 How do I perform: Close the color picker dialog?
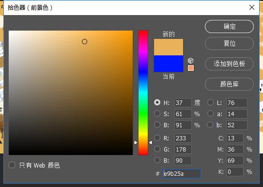pyautogui.click(x=252, y=7)
